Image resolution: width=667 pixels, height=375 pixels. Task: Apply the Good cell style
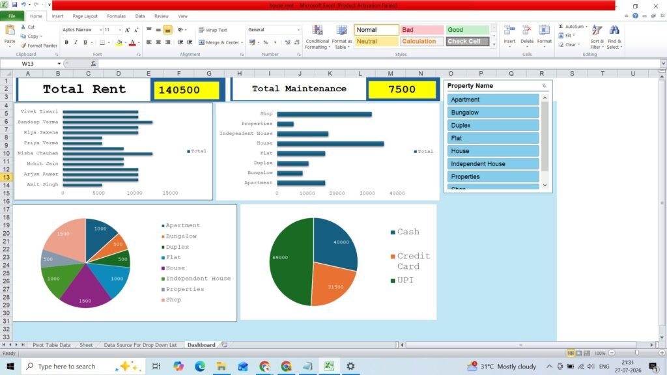468,30
